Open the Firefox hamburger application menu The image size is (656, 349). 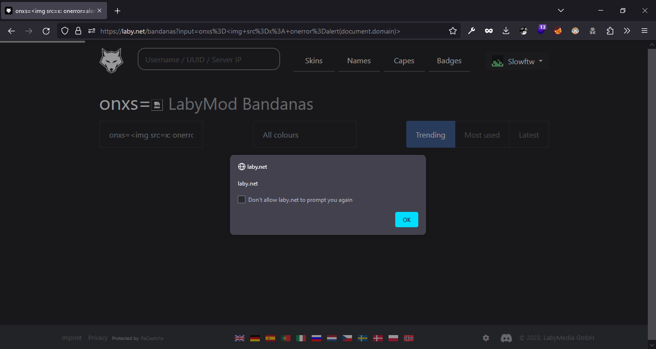[x=644, y=31]
